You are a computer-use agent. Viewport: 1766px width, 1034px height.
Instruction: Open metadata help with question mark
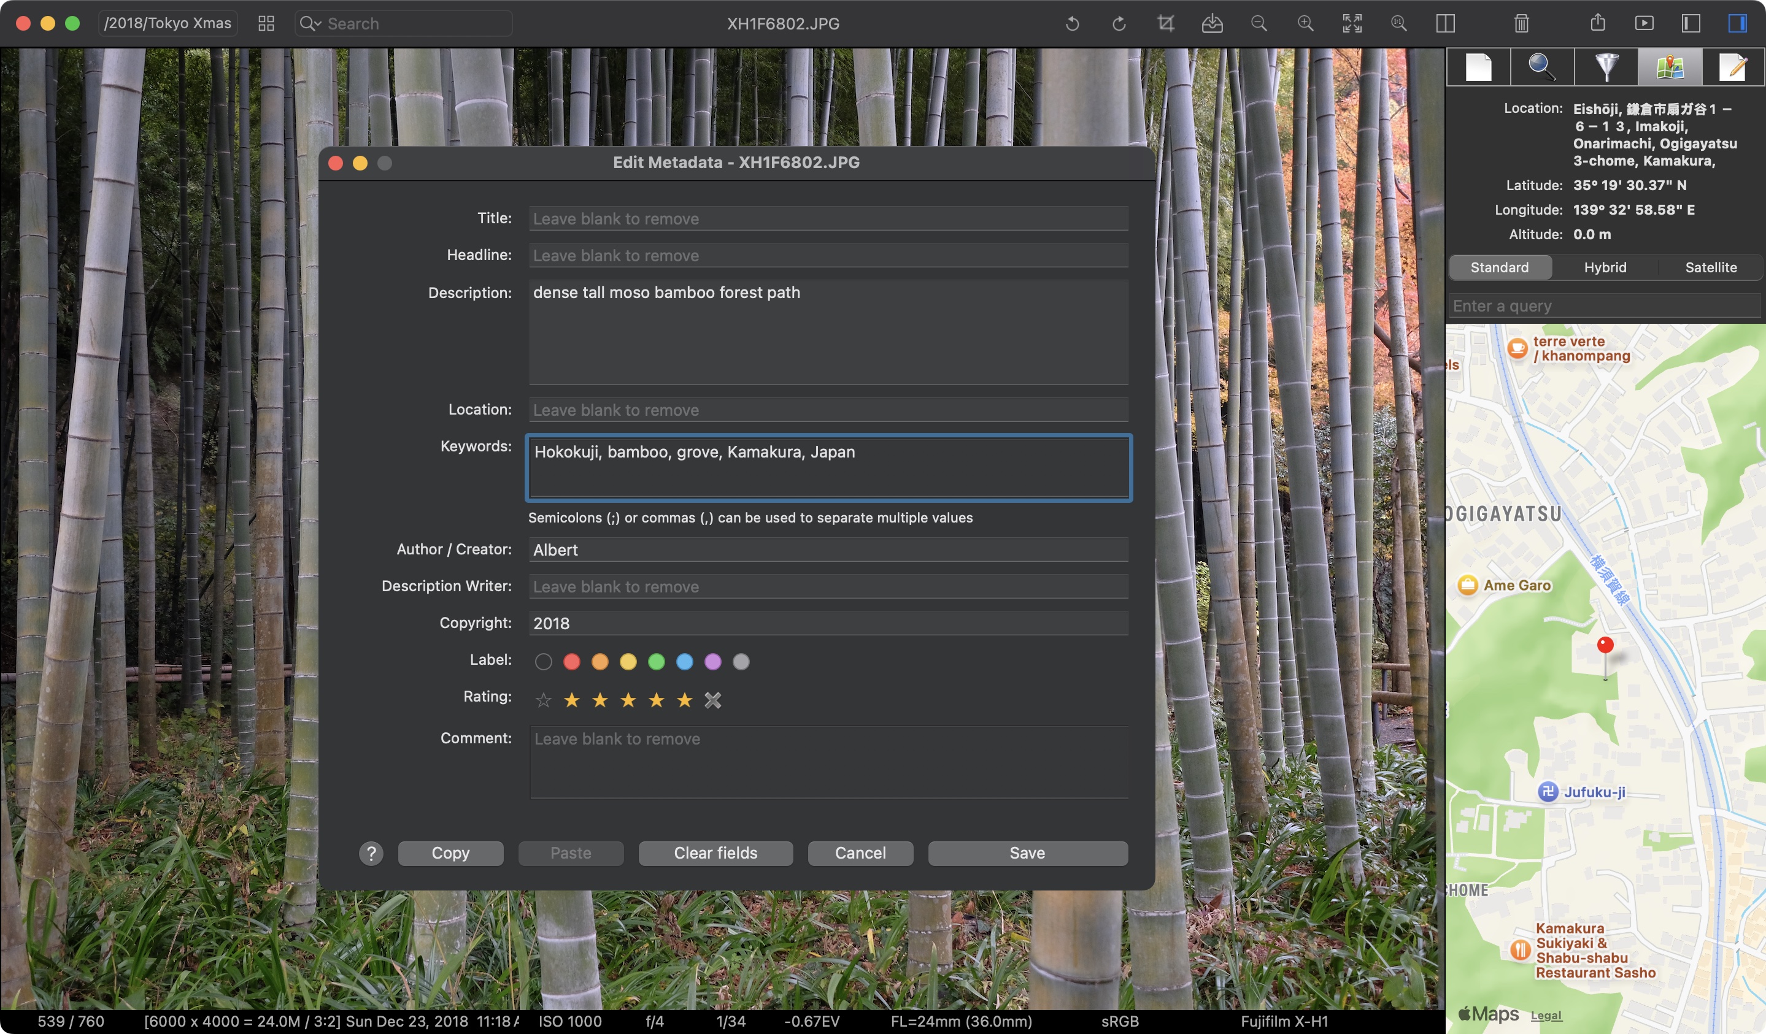(x=371, y=853)
